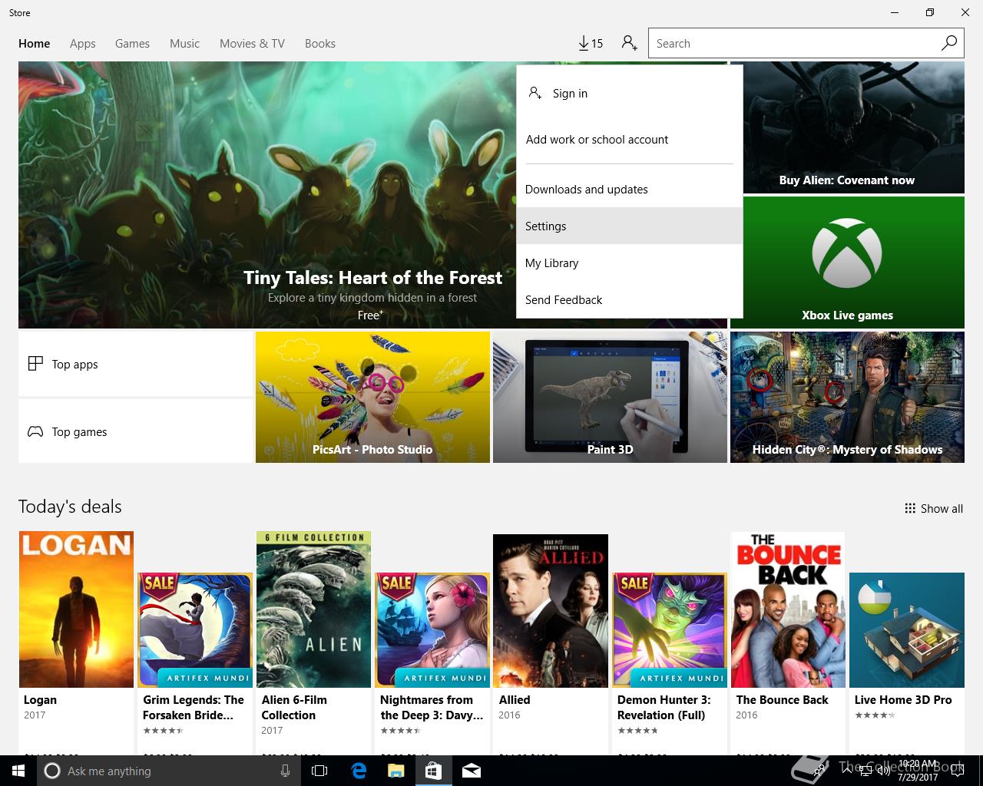Open the Movies & TV tab

[x=252, y=44]
